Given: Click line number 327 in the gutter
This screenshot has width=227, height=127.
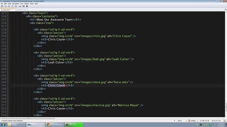Looking at the screenshot, I should point(4,26).
